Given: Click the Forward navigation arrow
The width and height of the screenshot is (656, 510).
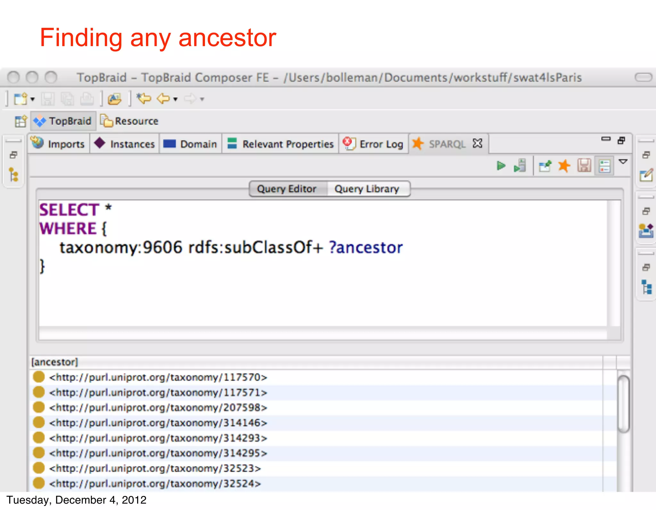Looking at the screenshot, I should coord(190,99).
